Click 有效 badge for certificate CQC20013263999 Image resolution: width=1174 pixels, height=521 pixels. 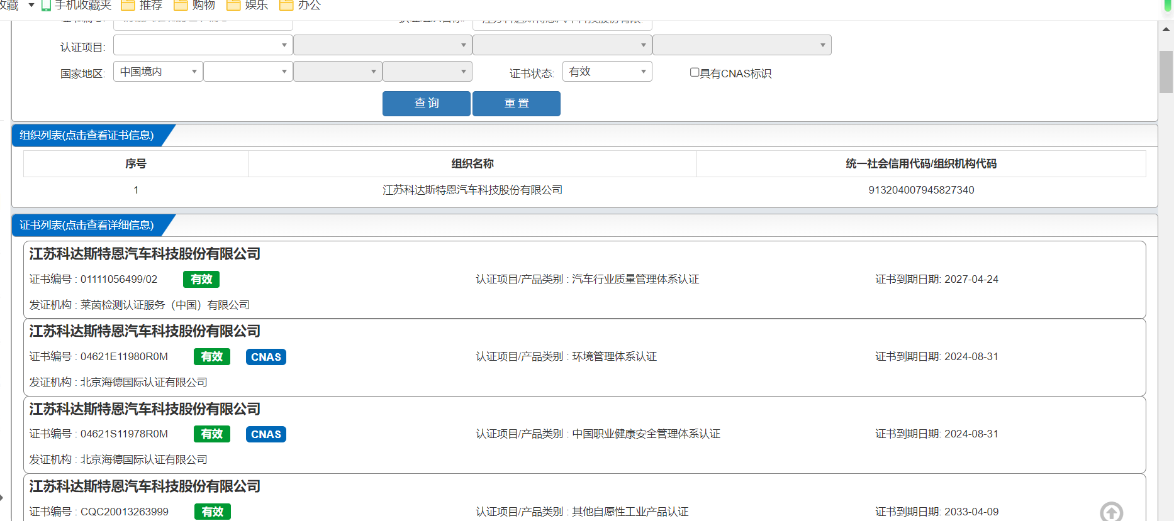[x=213, y=512]
